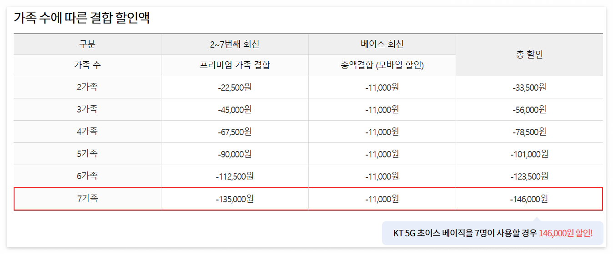
Task: Click the '-123,500원' total discount cell
Action: [x=529, y=176]
